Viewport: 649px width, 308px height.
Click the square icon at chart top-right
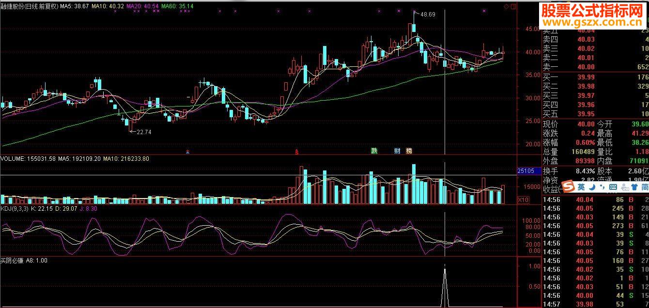(513, 6)
